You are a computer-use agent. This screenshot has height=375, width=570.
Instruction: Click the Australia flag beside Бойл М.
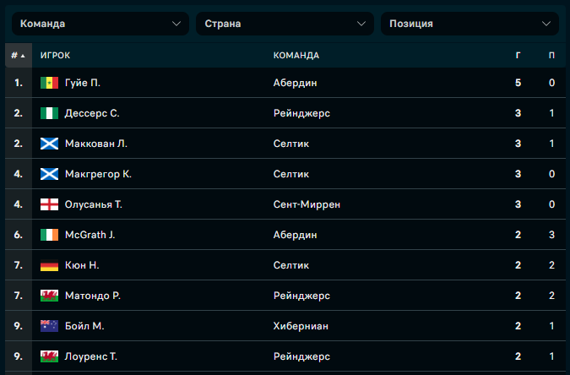(49, 326)
